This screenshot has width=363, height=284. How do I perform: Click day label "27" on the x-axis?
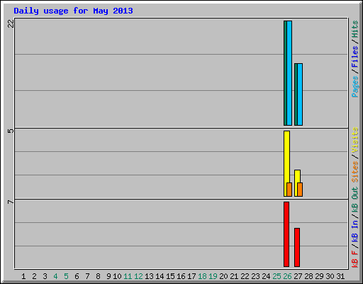298,276
